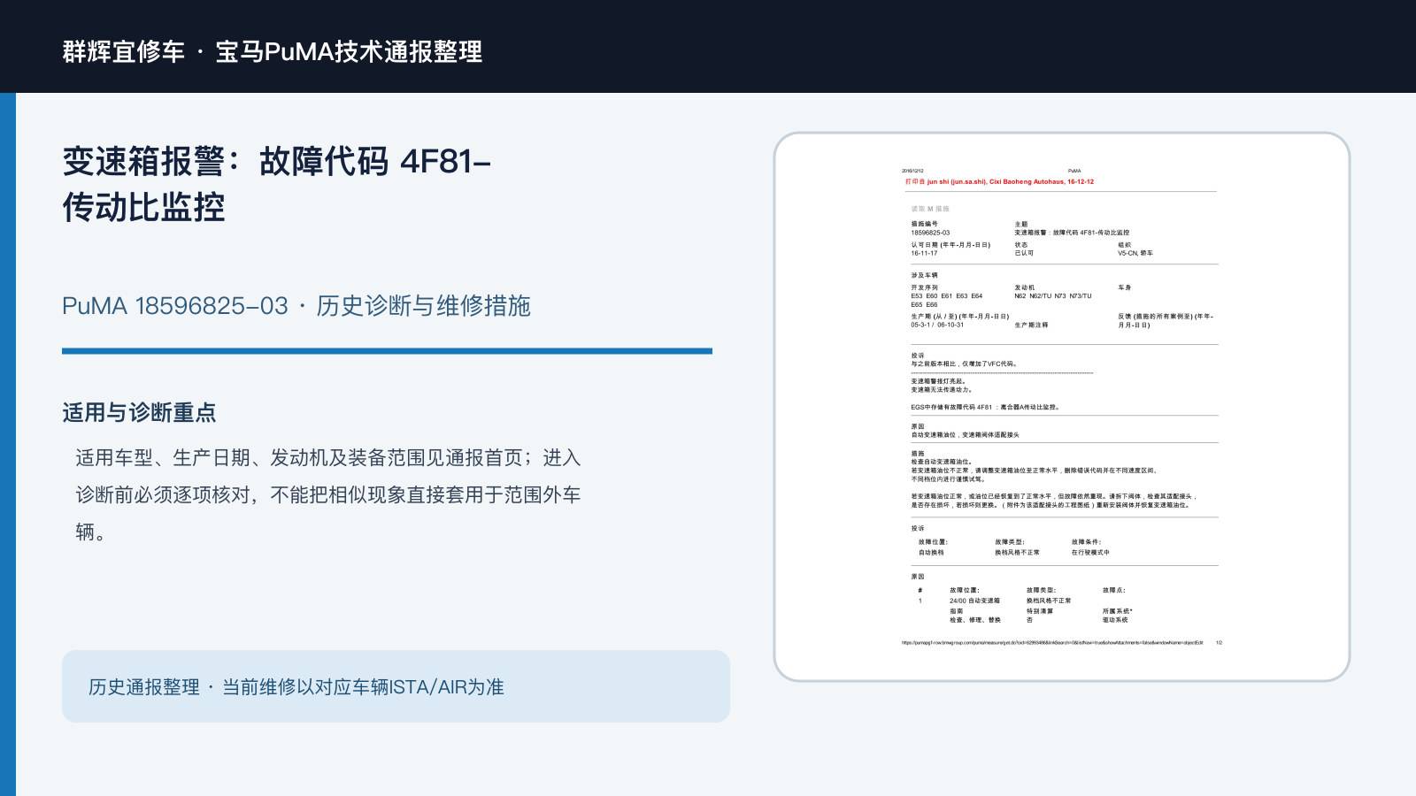Image resolution: width=1416 pixels, height=796 pixels.
Task: Click the status value 已认可 in the document
Action: click(1024, 253)
